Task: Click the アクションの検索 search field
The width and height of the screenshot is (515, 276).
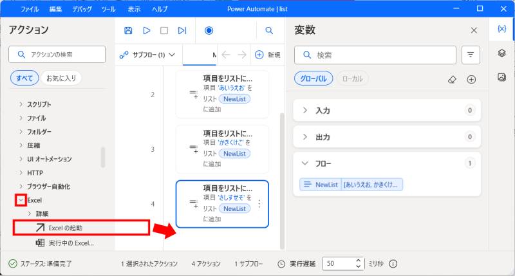Action: pos(57,55)
